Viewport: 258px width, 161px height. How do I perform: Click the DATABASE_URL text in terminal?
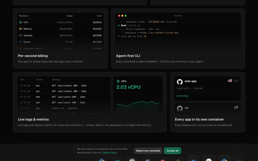157,22
